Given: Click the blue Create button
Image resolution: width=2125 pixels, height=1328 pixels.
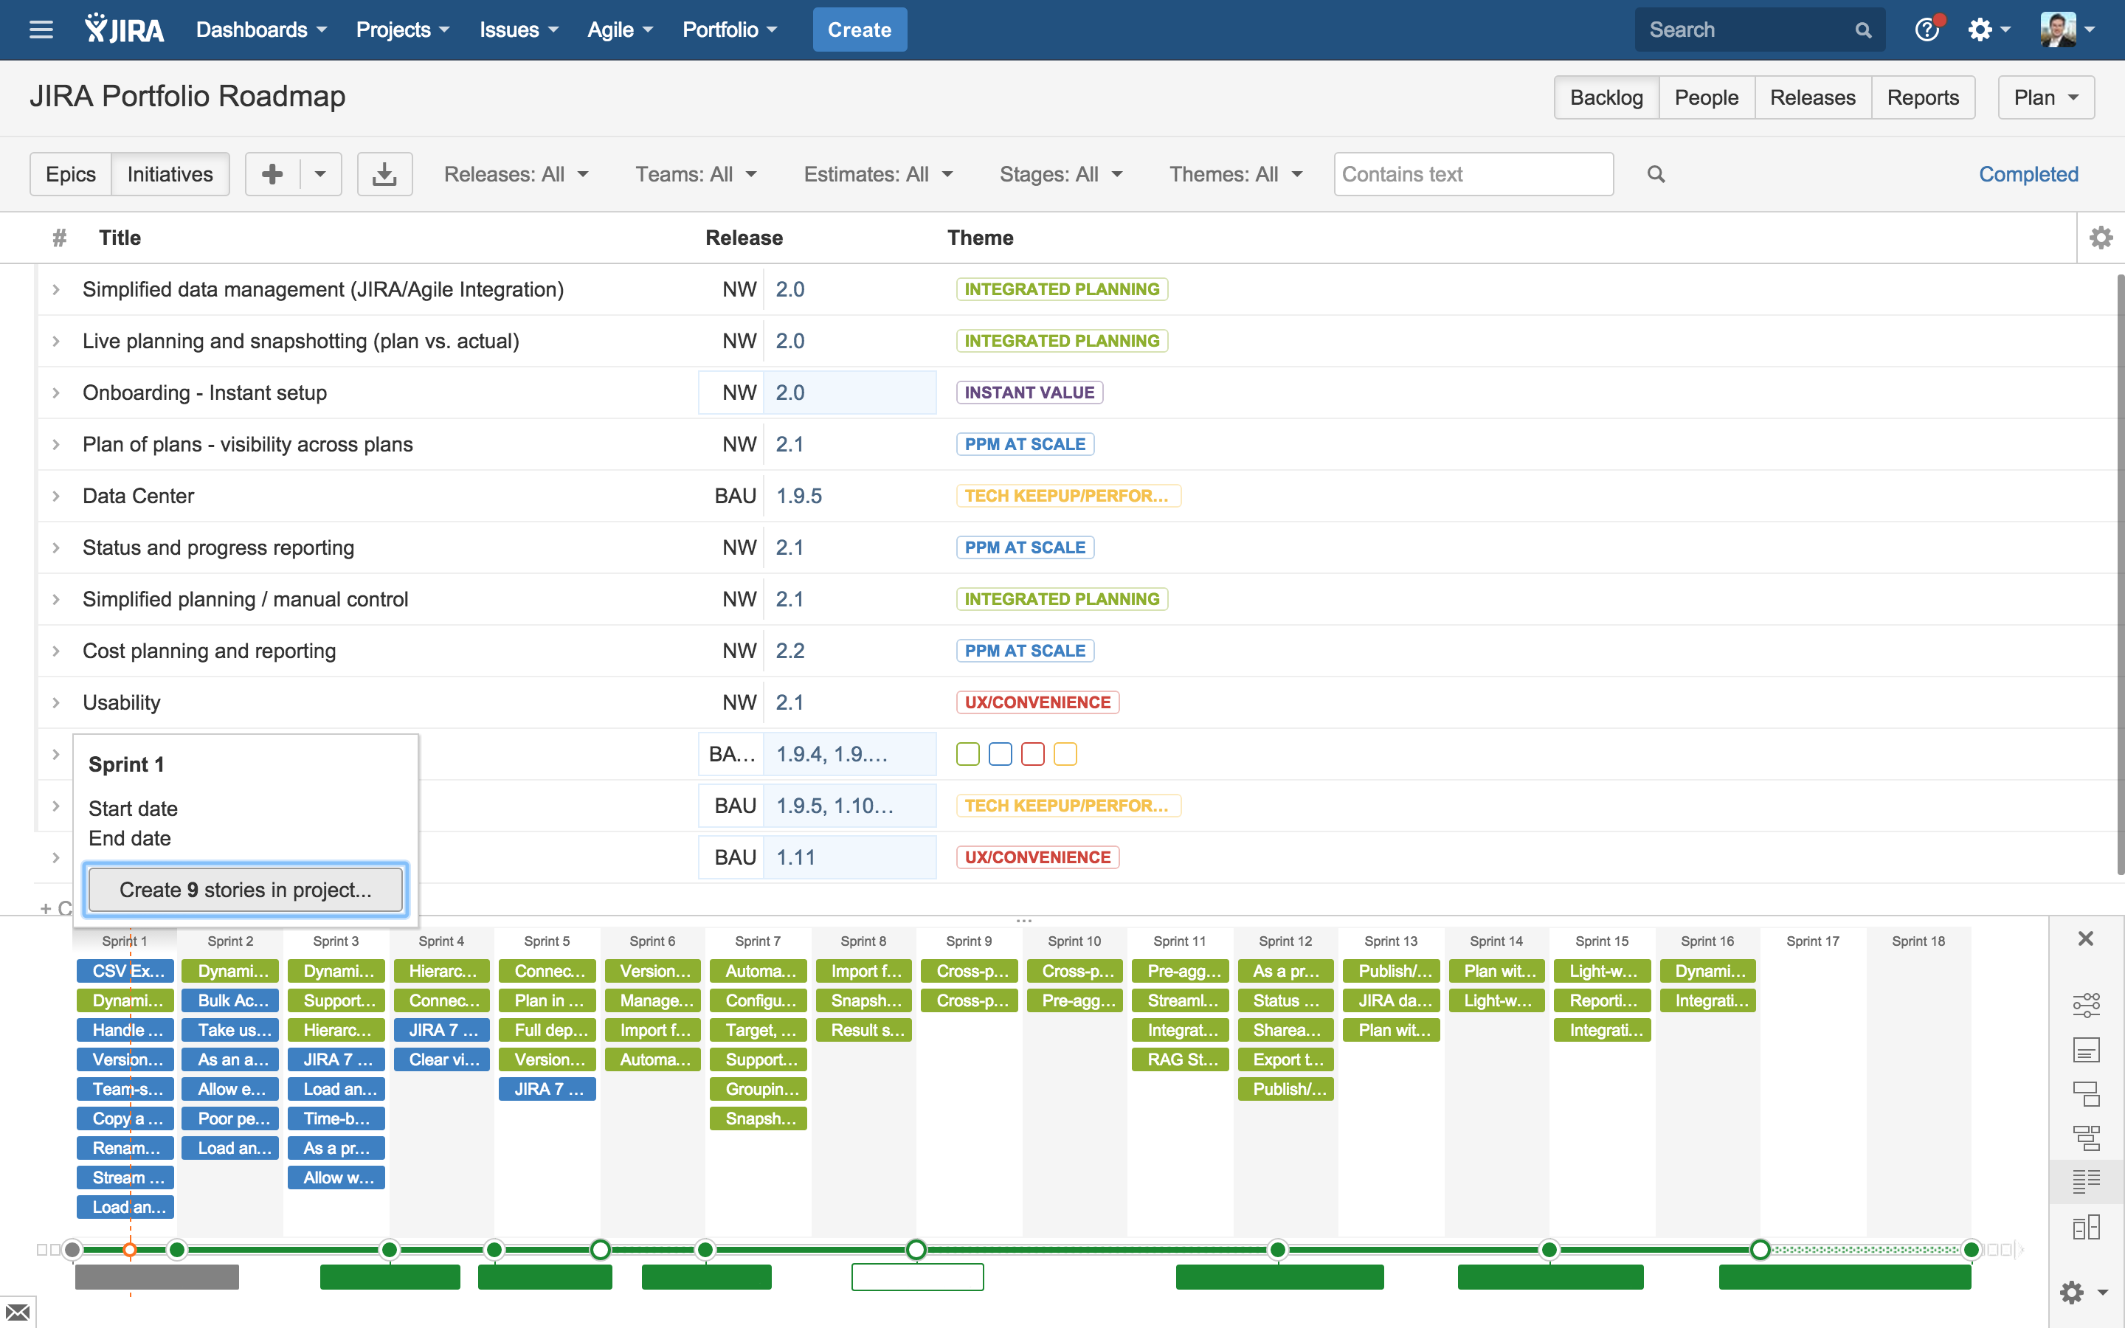Looking at the screenshot, I should pyautogui.click(x=859, y=30).
